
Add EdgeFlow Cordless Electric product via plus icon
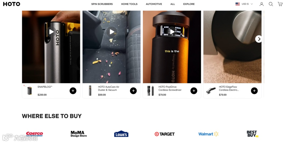click(x=254, y=91)
